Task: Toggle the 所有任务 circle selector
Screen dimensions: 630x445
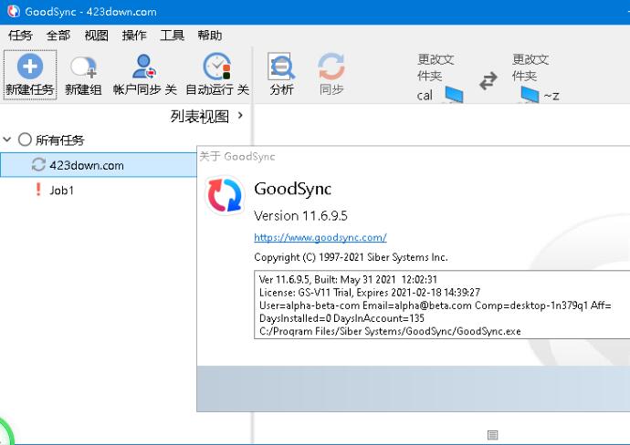Action: [25, 140]
